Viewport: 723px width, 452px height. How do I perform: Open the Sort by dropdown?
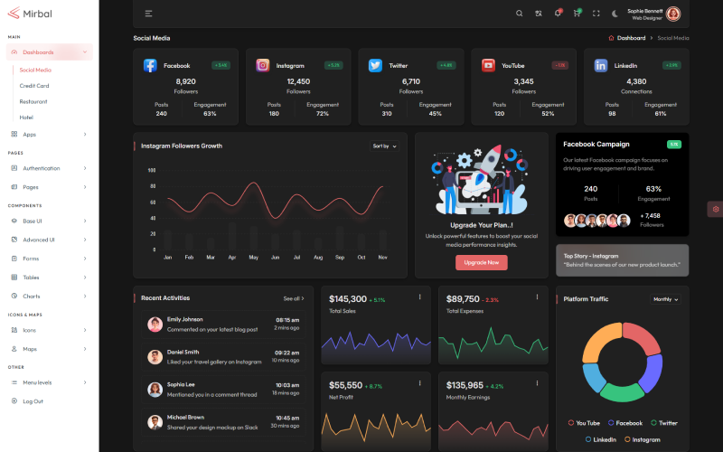[384, 146]
